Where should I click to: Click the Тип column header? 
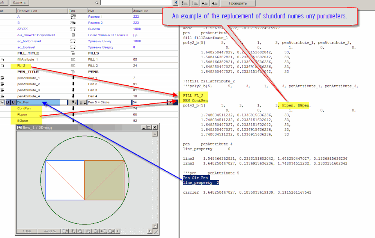[x=78, y=11]
